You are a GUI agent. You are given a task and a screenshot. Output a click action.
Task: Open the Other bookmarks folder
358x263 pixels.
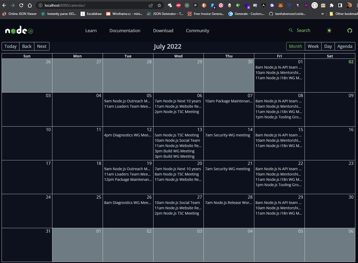coord(343,14)
